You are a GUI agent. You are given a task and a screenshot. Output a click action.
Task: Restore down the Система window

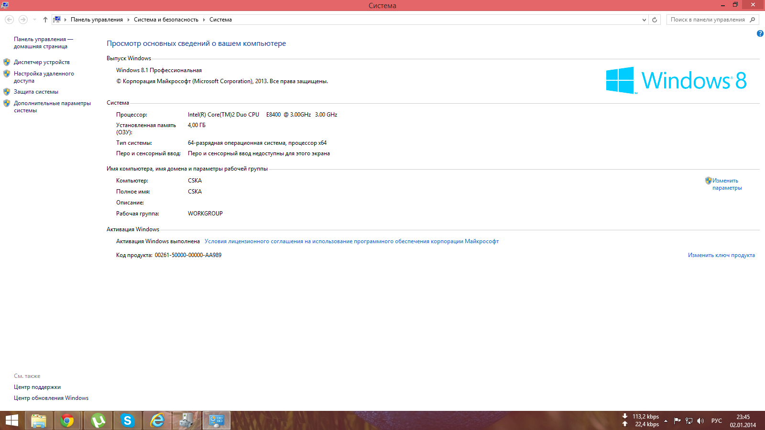(735, 5)
